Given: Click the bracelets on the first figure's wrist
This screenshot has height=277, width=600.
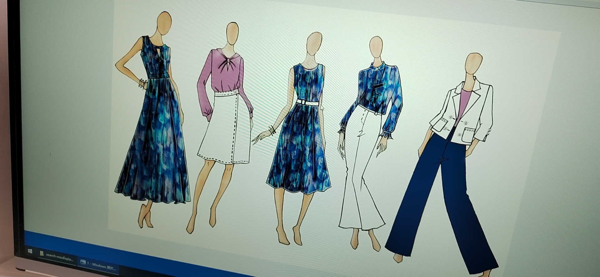Looking at the screenshot, I should tap(143, 83).
